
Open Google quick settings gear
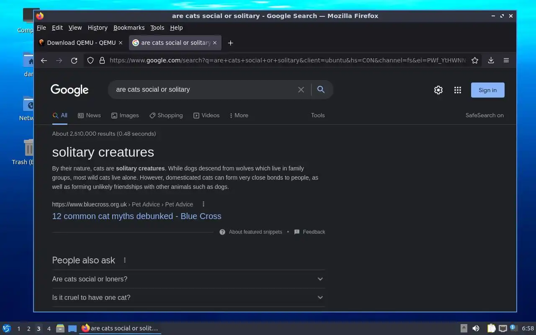(x=438, y=90)
